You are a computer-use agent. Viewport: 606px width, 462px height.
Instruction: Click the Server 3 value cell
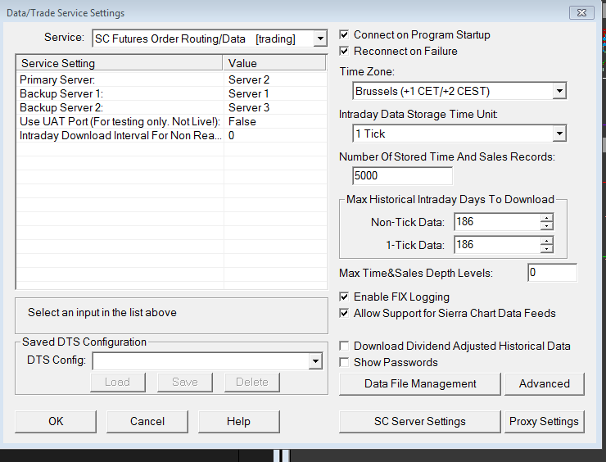pos(275,107)
